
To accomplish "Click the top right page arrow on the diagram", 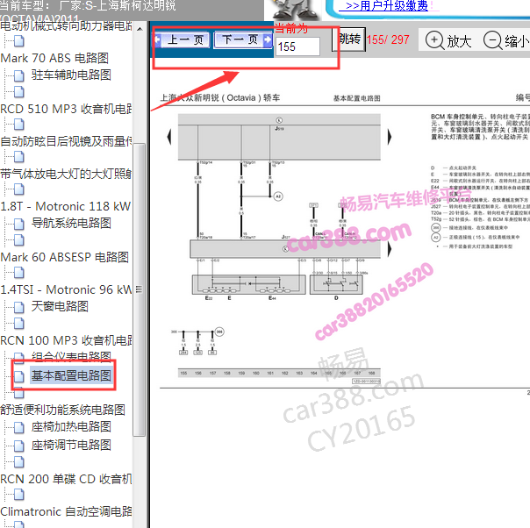I will click(x=390, y=137).
